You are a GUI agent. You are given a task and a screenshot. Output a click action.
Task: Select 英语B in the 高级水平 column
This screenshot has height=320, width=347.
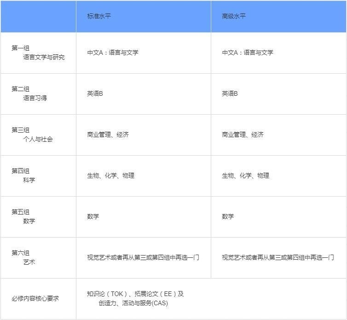(x=230, y=93)
